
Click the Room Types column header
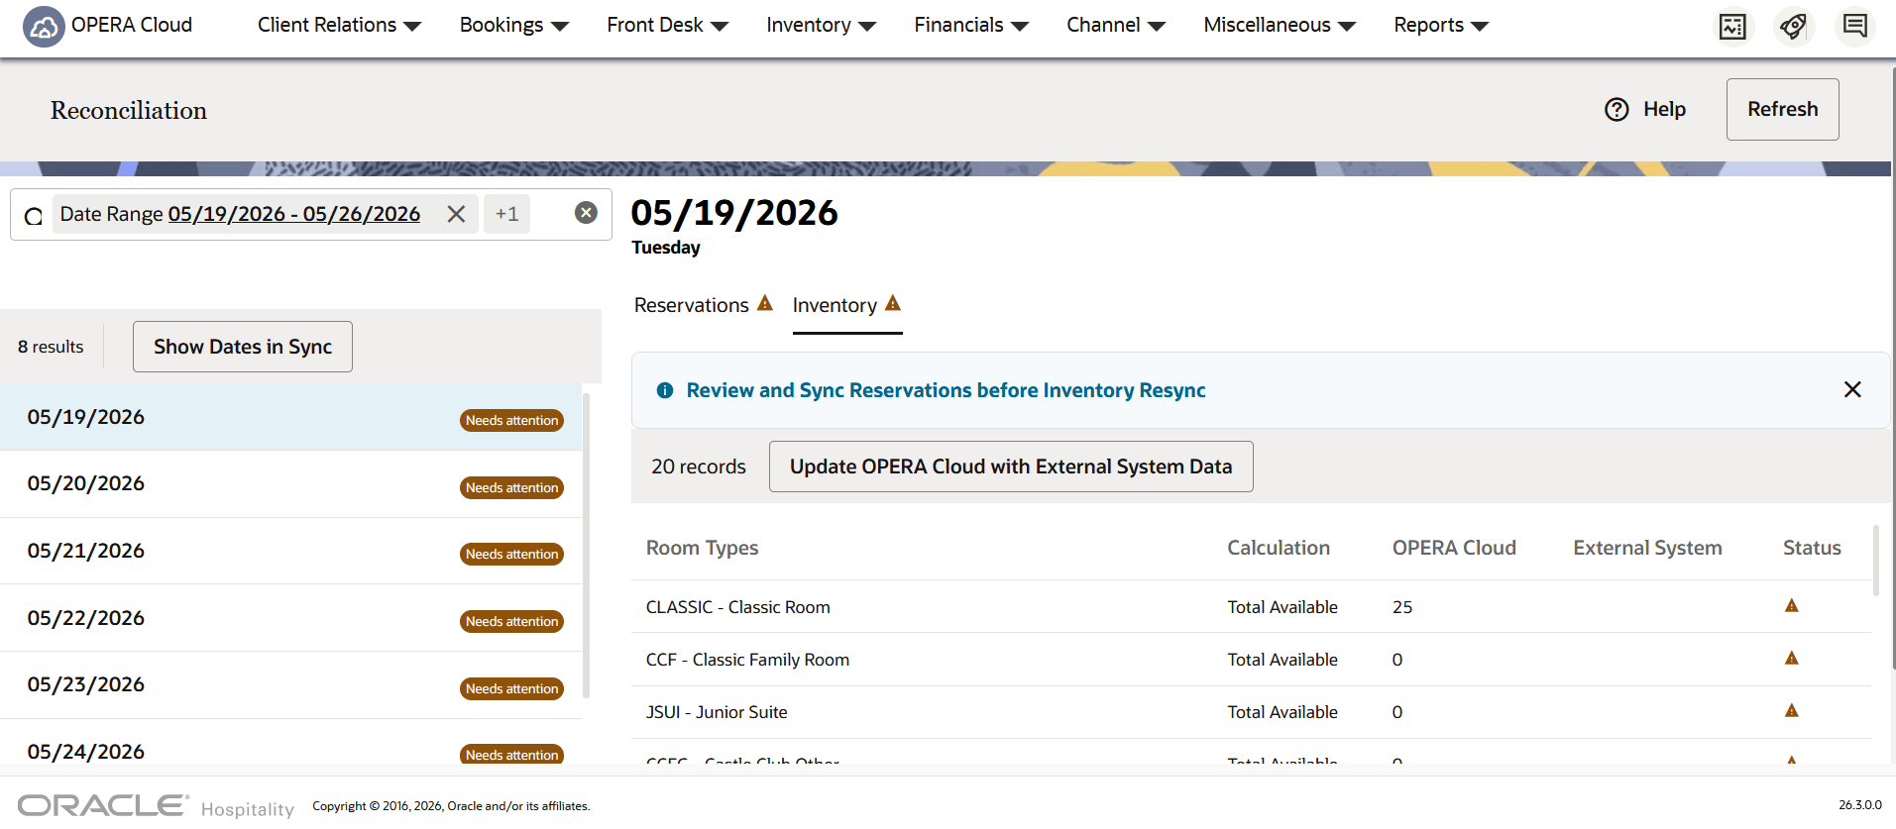pyautogui.click(x=702, y=548)
